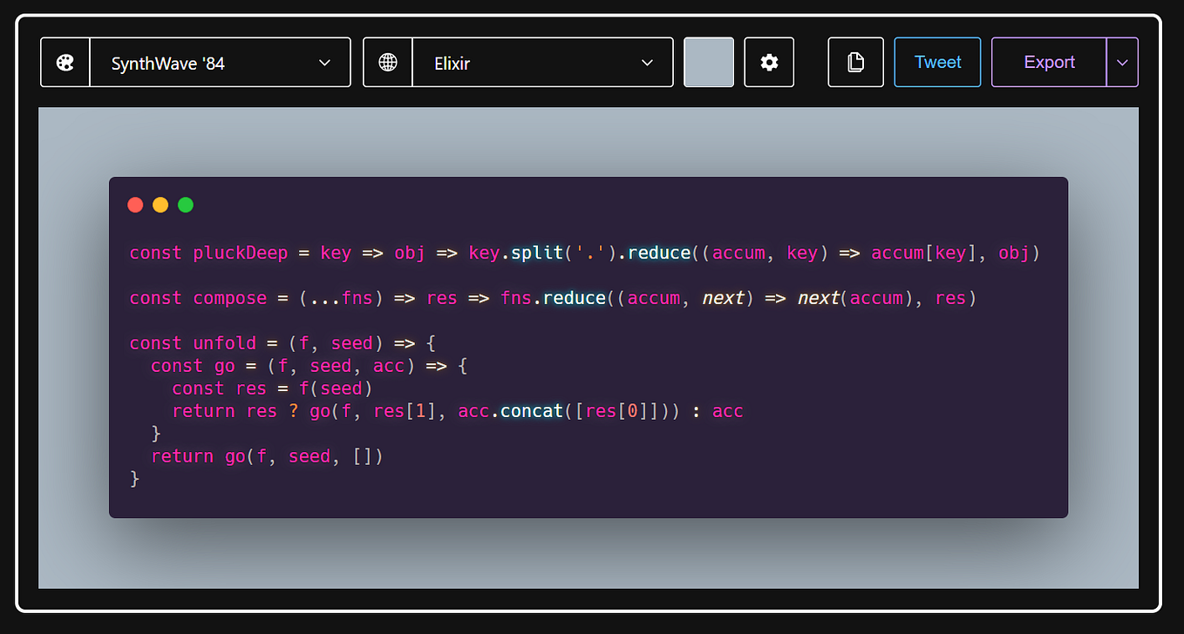Click the palette theme icon
This screenshot has width=1184, height=634.
[x=65, y=62]
